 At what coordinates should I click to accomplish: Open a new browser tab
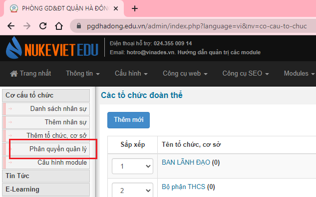pyautogui.click(x=135, y=8)
